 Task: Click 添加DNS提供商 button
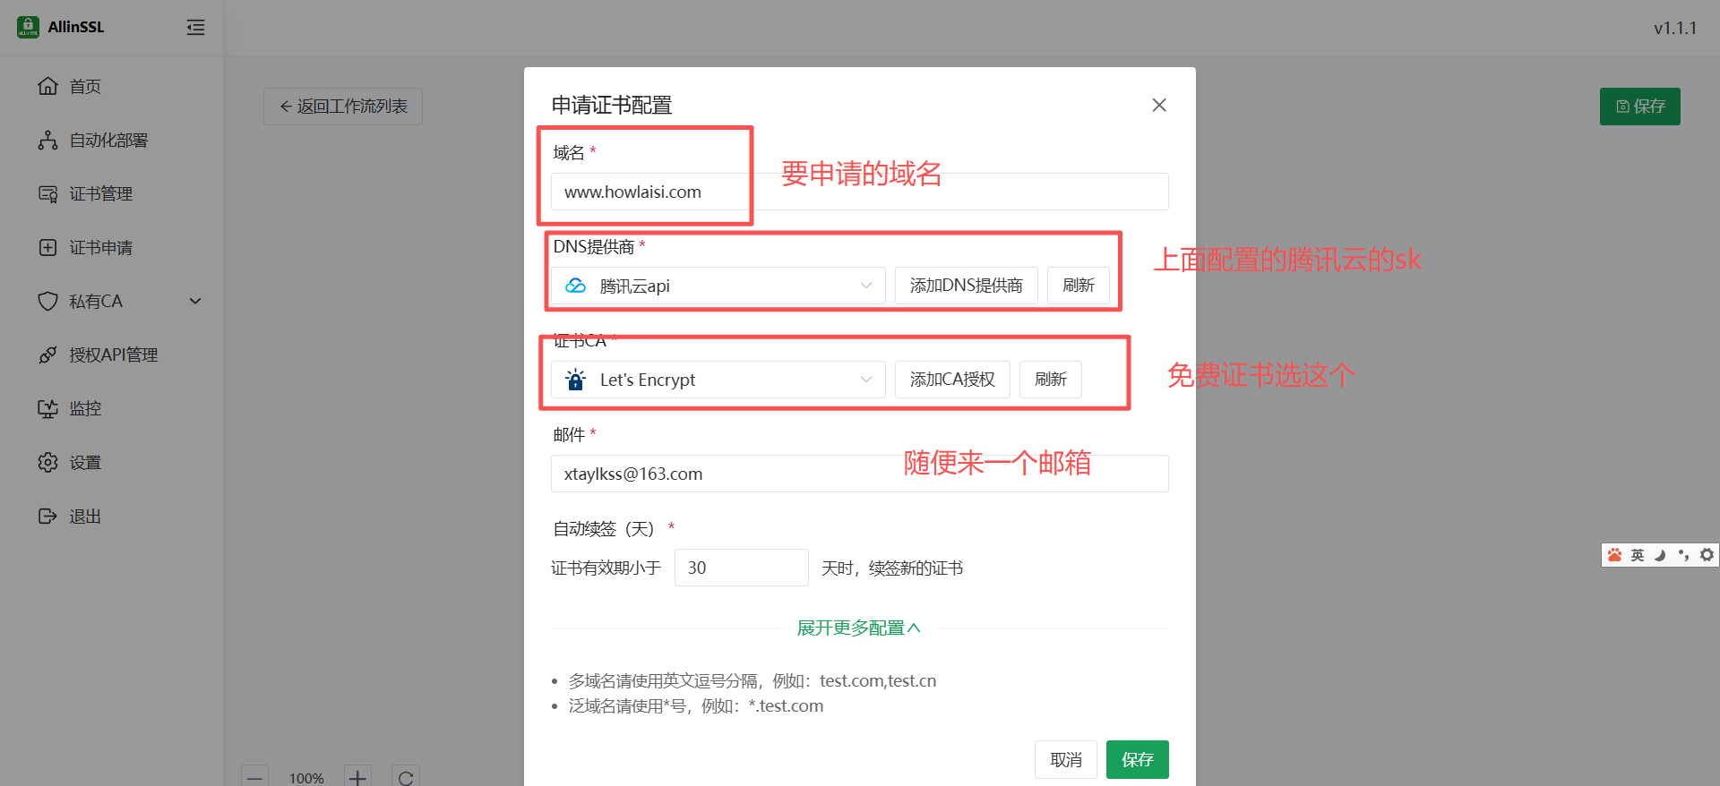click(x=966, y=286)
